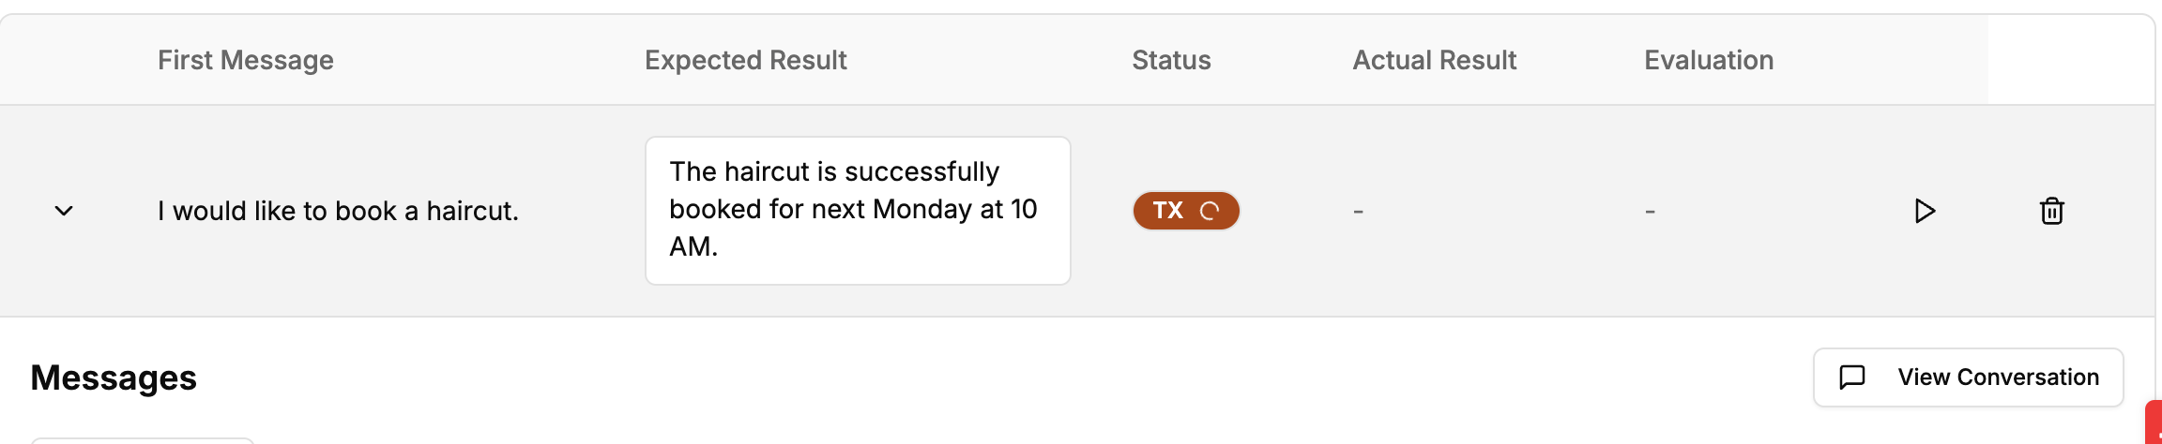The width and height of the screenshot is (2162, 444).
Task: Click the empty Actual Result dash cell
Action: (1358, 212)
